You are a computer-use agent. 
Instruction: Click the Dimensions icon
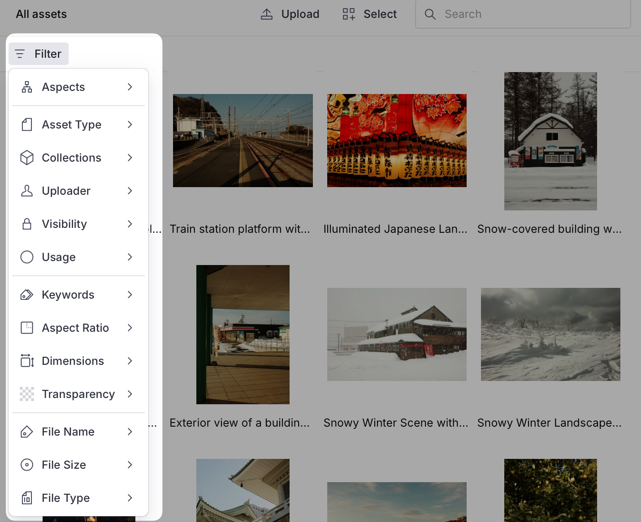(27, 361)
